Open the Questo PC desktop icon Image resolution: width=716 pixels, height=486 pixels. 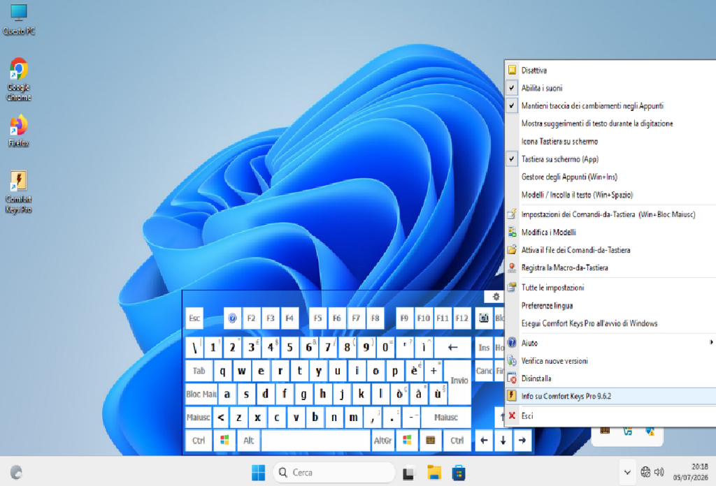click(19, 19)
